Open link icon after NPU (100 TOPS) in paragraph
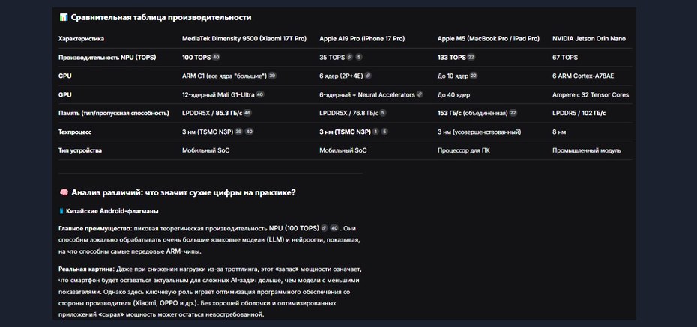 tap(324, 228)
